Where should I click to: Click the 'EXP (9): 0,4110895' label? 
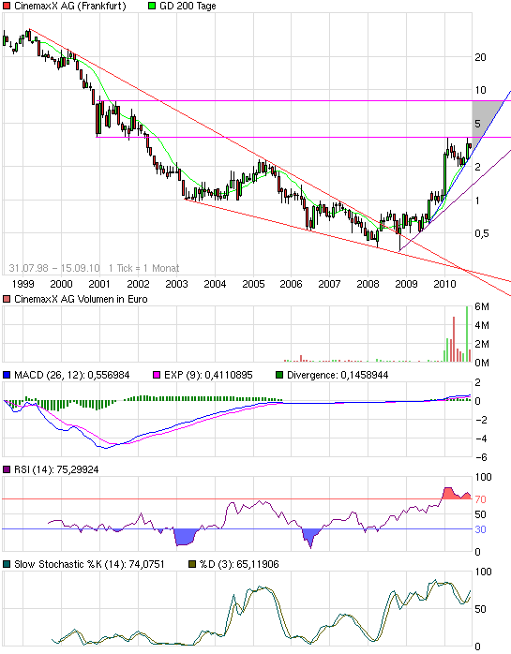point(208,375)
